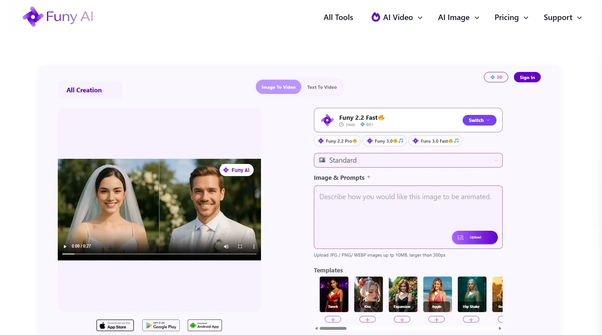The height and width of the screenshot is (335, 602).
Task: Select the Kiss template thumbnail
Action: coord(368,294)
